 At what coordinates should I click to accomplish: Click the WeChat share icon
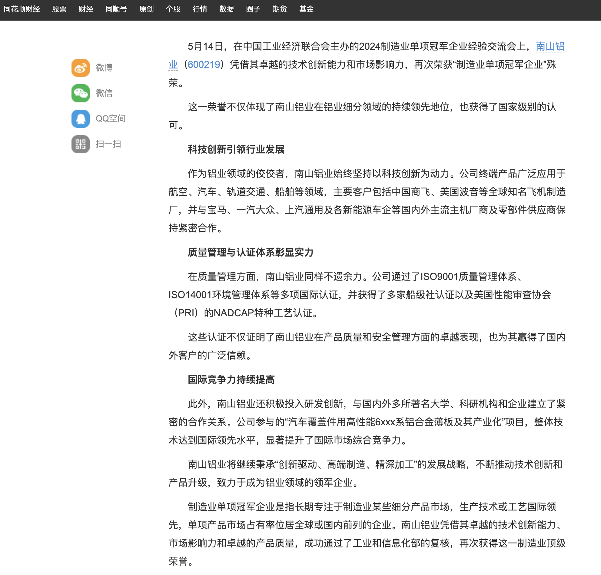[80, 93]
